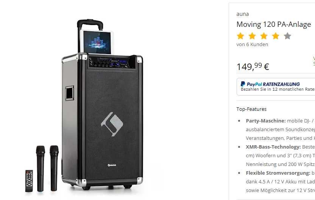The height and width of the screenshot is (200, 315).
Task: Select the Flexible Stromversorgung feature text
Action: [280, 181]
